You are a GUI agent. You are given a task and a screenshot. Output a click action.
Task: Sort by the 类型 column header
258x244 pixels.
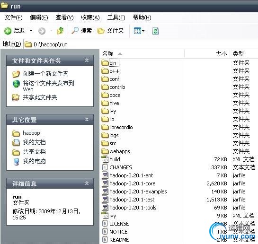tap(244, 53)
